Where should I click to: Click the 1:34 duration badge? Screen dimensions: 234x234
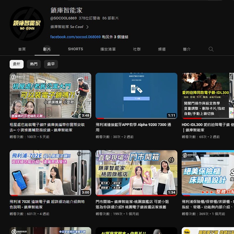171,192
